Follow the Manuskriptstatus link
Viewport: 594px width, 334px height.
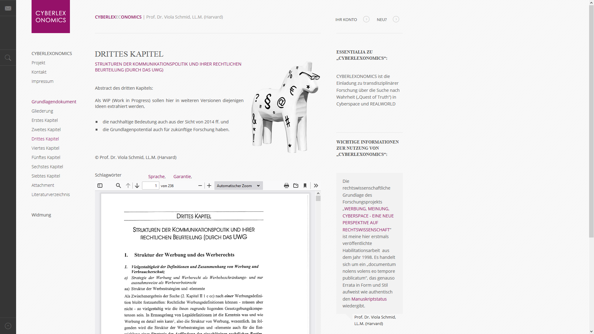coord(369,299)
